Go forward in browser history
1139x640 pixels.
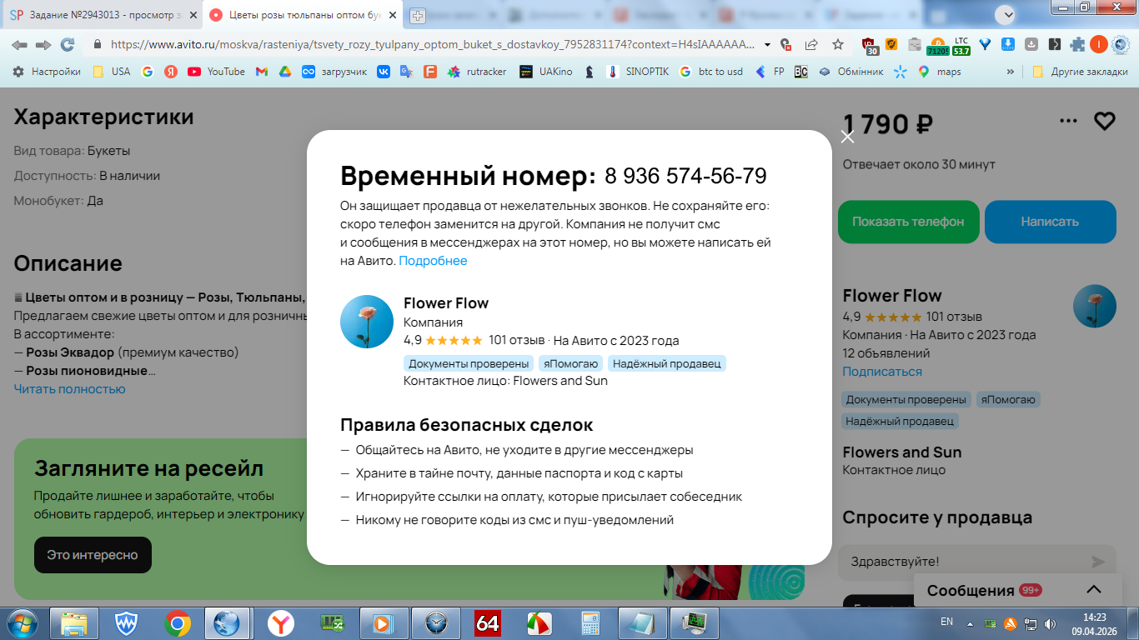(x=43, y=44)
